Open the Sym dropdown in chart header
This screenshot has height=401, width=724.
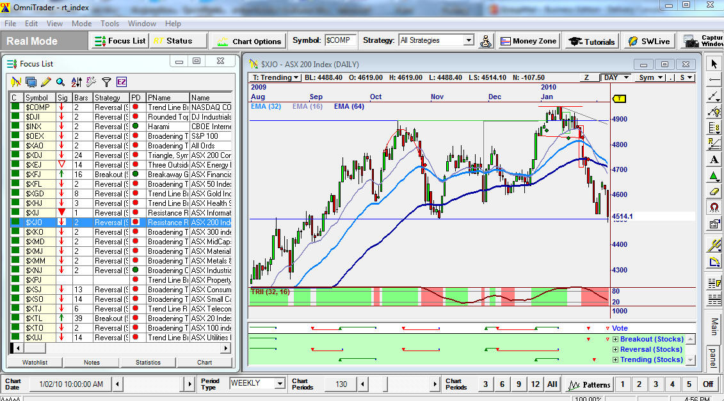pyautogui.click(x=650, y=77)
